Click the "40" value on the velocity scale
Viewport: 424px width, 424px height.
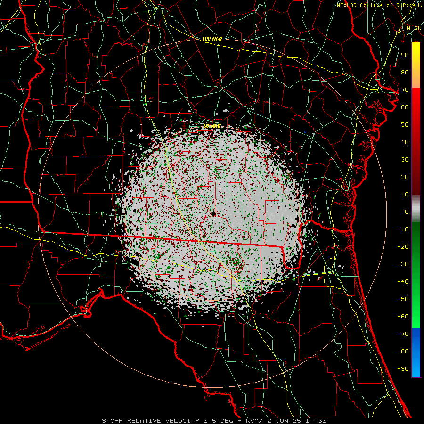click(405, 142)
